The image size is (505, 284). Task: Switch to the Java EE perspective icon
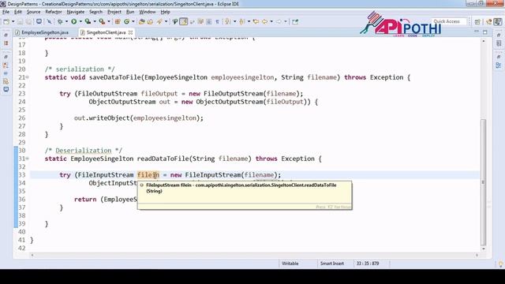(489, 21)
